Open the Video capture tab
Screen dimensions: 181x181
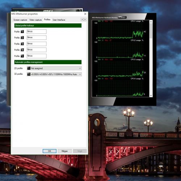(x=35, y=20)
